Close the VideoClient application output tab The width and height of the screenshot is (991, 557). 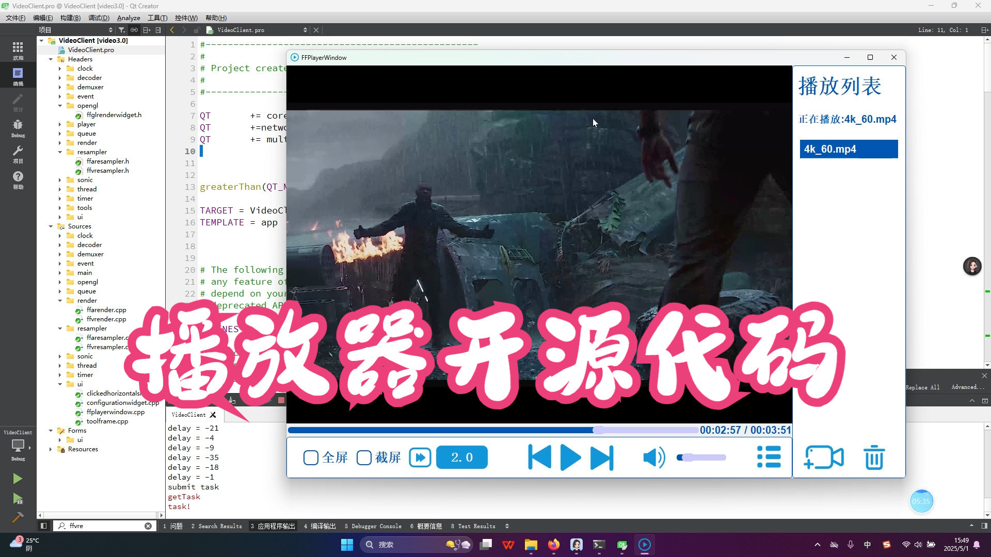[213, 415]
